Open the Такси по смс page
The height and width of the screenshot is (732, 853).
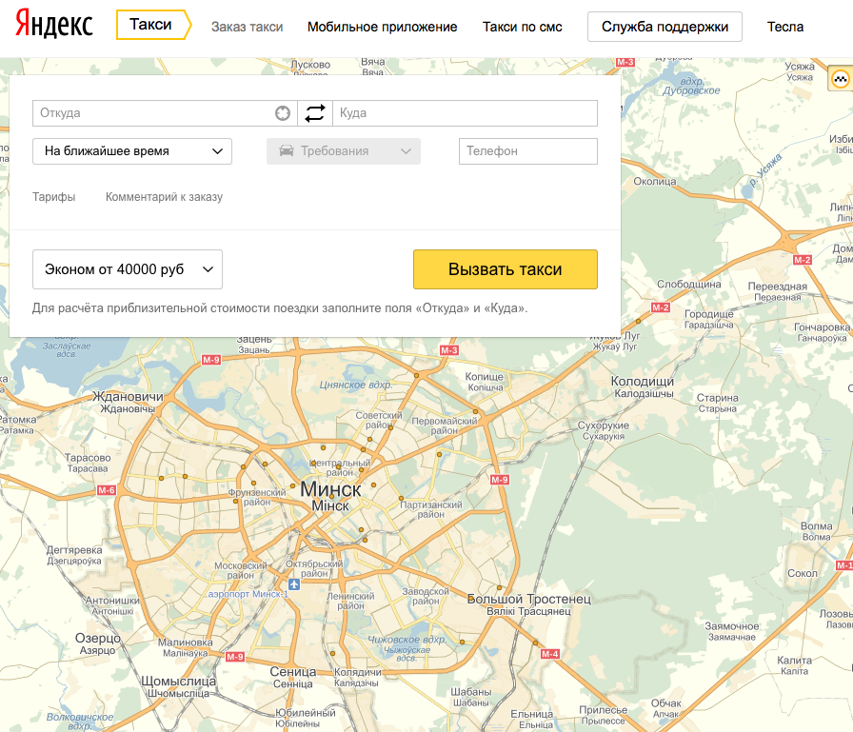pos(523,27)
